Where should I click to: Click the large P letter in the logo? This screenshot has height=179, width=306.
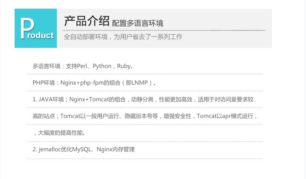[x=27, y=28]
